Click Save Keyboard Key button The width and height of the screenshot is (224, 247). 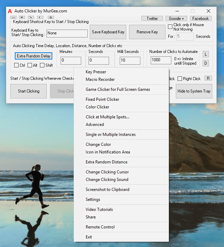click(108, 32)
